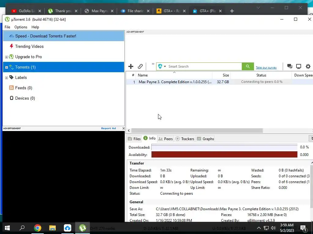313x234 pixels.
Task: Open the Options menu
Action: [x=21, y=27]
